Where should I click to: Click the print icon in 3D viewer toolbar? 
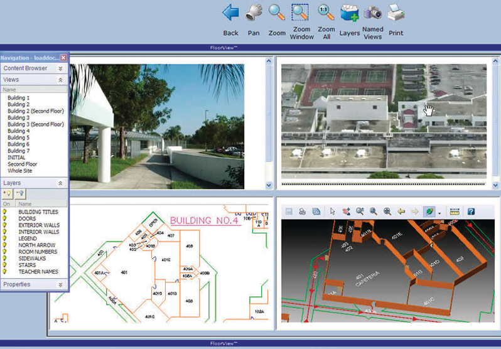302,212
